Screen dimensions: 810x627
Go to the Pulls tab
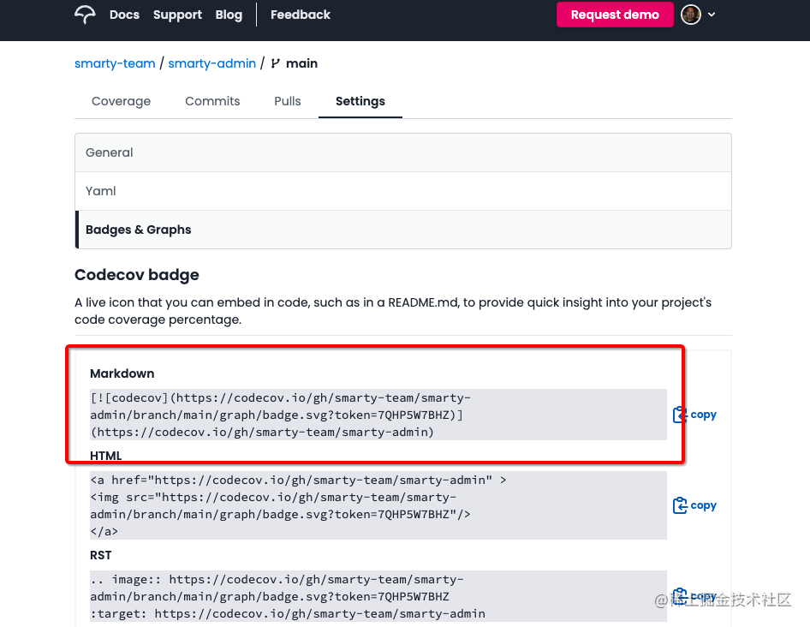pos(288,101)
